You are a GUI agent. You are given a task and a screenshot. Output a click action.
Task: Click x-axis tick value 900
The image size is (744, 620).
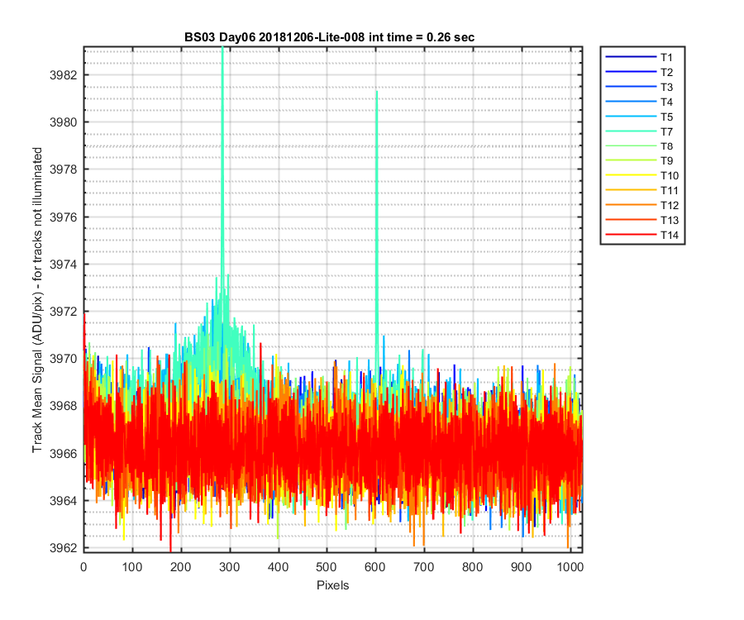521,567
